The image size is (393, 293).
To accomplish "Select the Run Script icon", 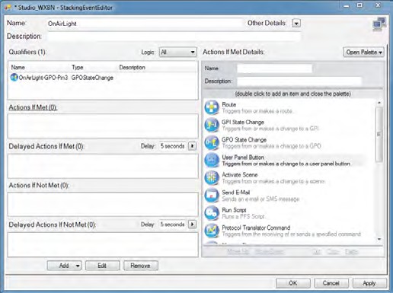I will coord(212,212).
